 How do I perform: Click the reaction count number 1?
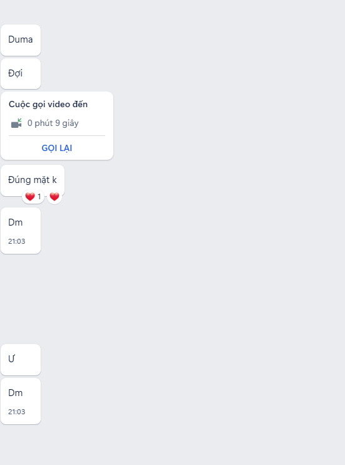click(x=39, y=197)
